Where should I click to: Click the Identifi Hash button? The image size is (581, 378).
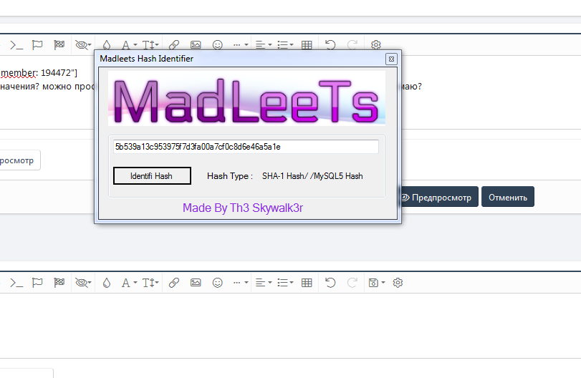(152, 176)
